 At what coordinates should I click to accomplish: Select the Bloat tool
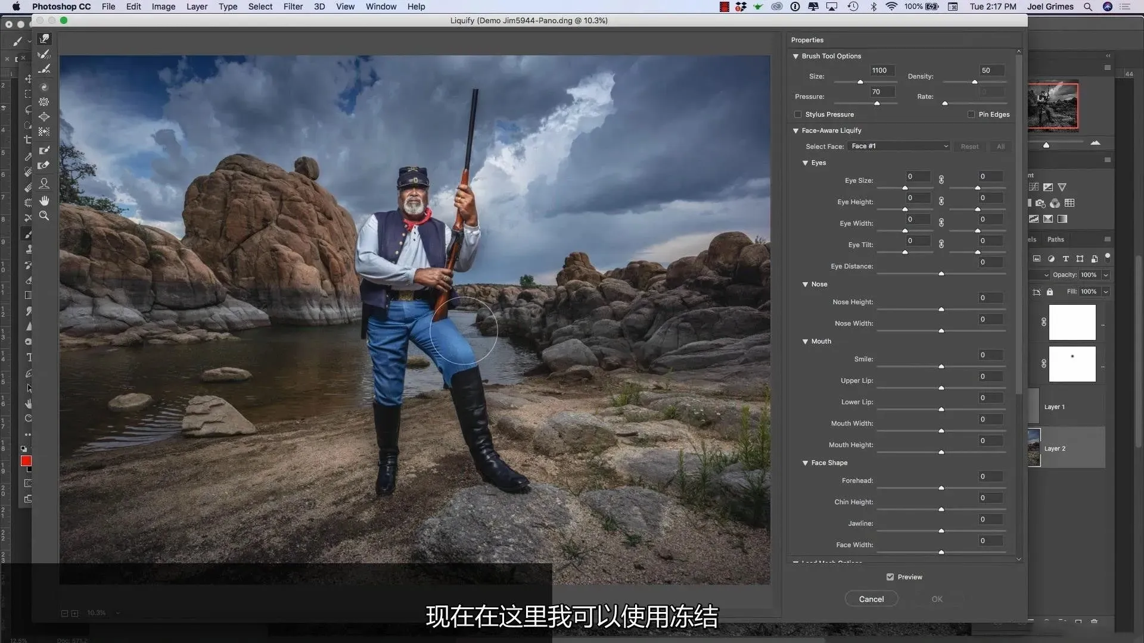[44, 117]
